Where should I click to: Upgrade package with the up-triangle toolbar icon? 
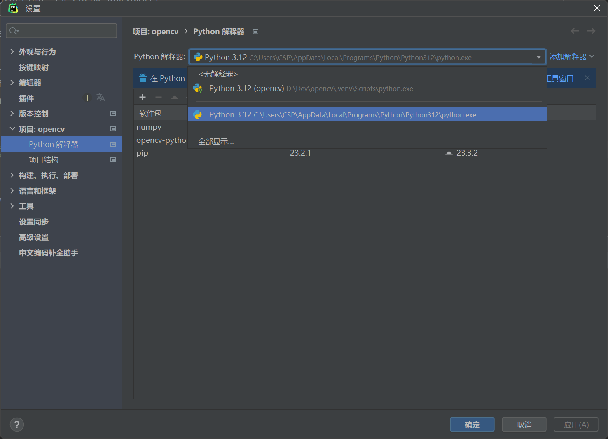click(175, 97)
